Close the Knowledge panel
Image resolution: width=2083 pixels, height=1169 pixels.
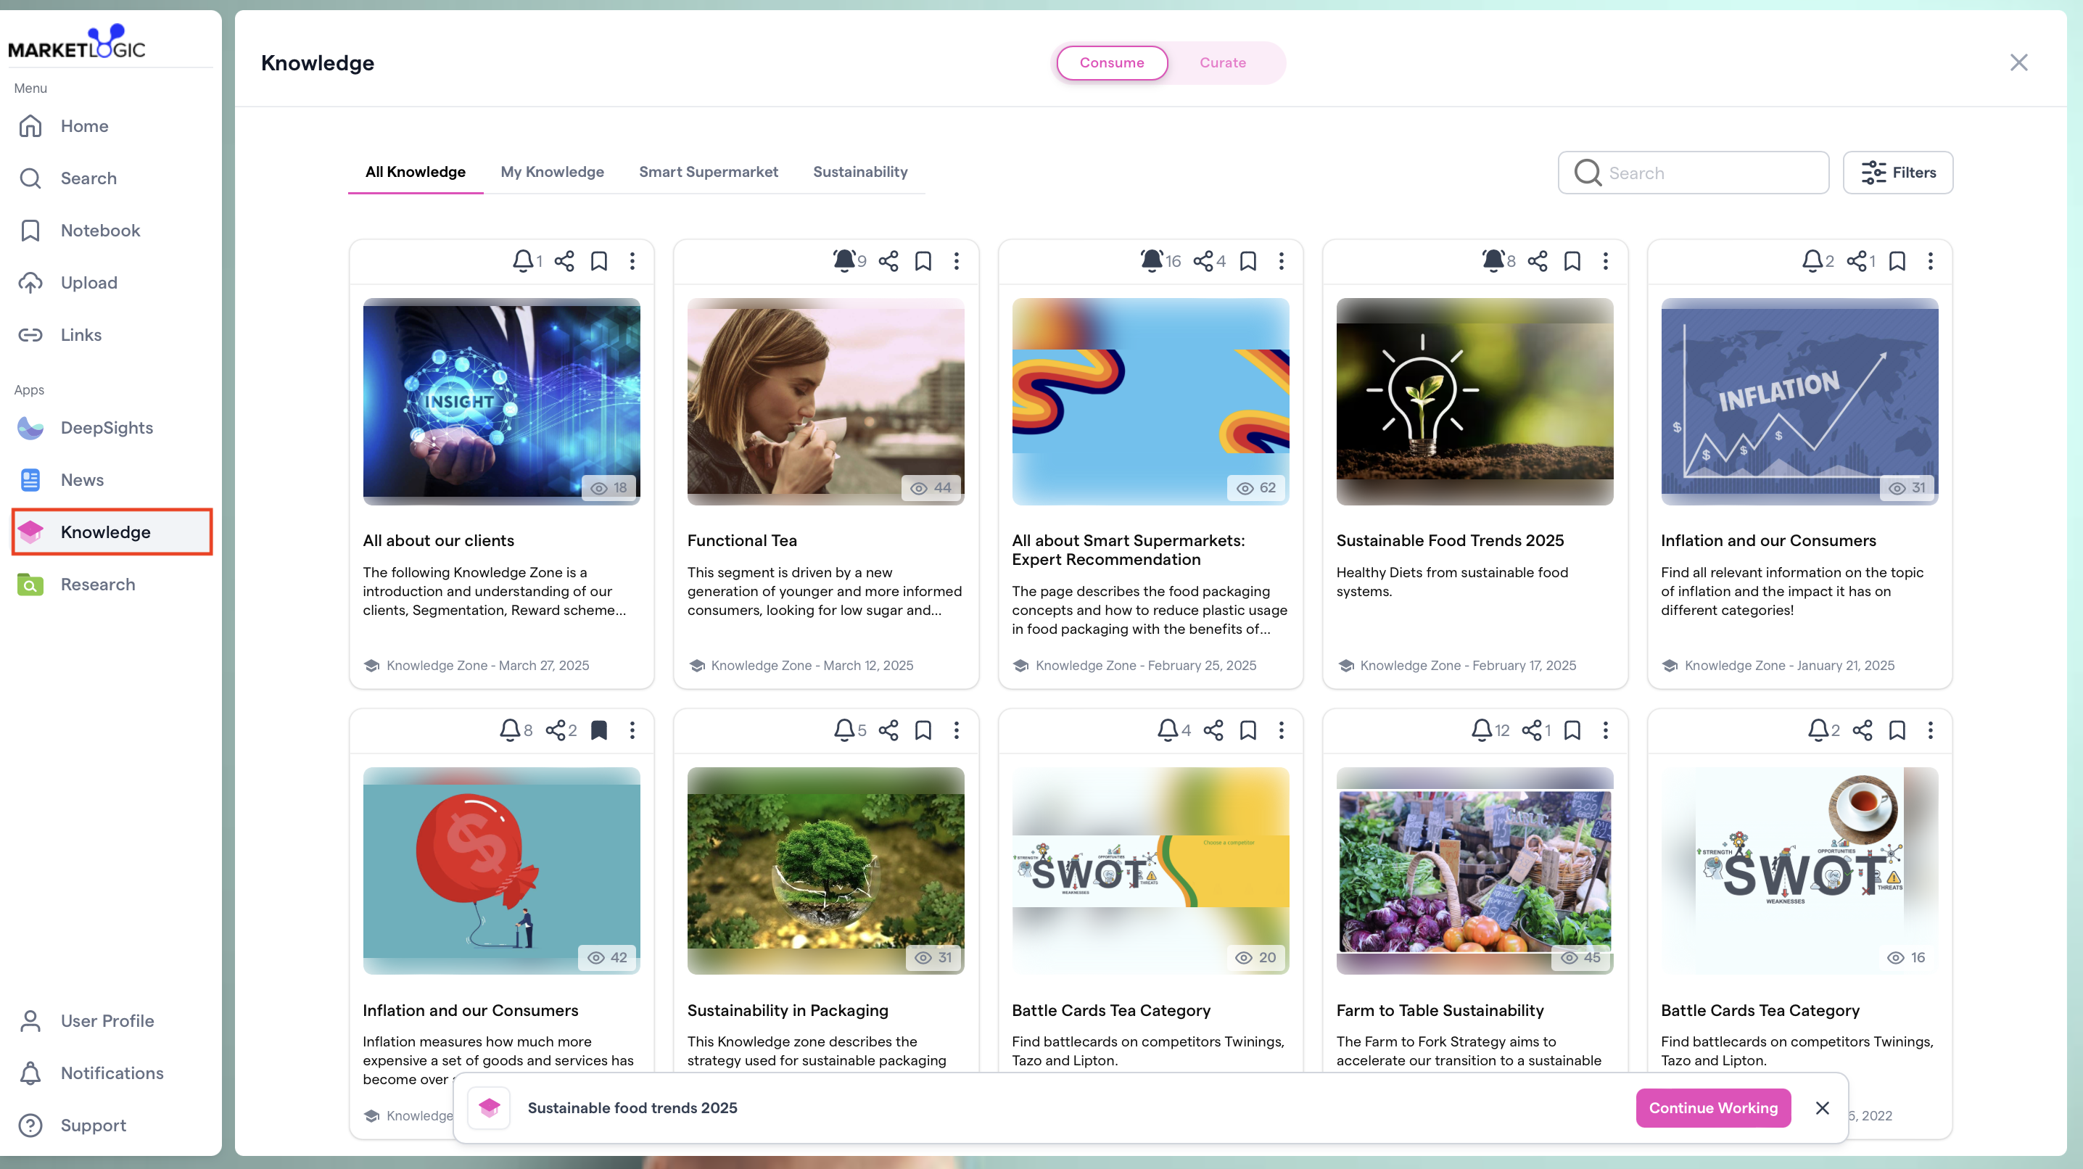click(x=2018, y=62)
